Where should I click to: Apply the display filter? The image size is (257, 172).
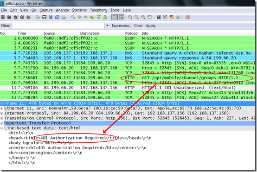point(151,25)
